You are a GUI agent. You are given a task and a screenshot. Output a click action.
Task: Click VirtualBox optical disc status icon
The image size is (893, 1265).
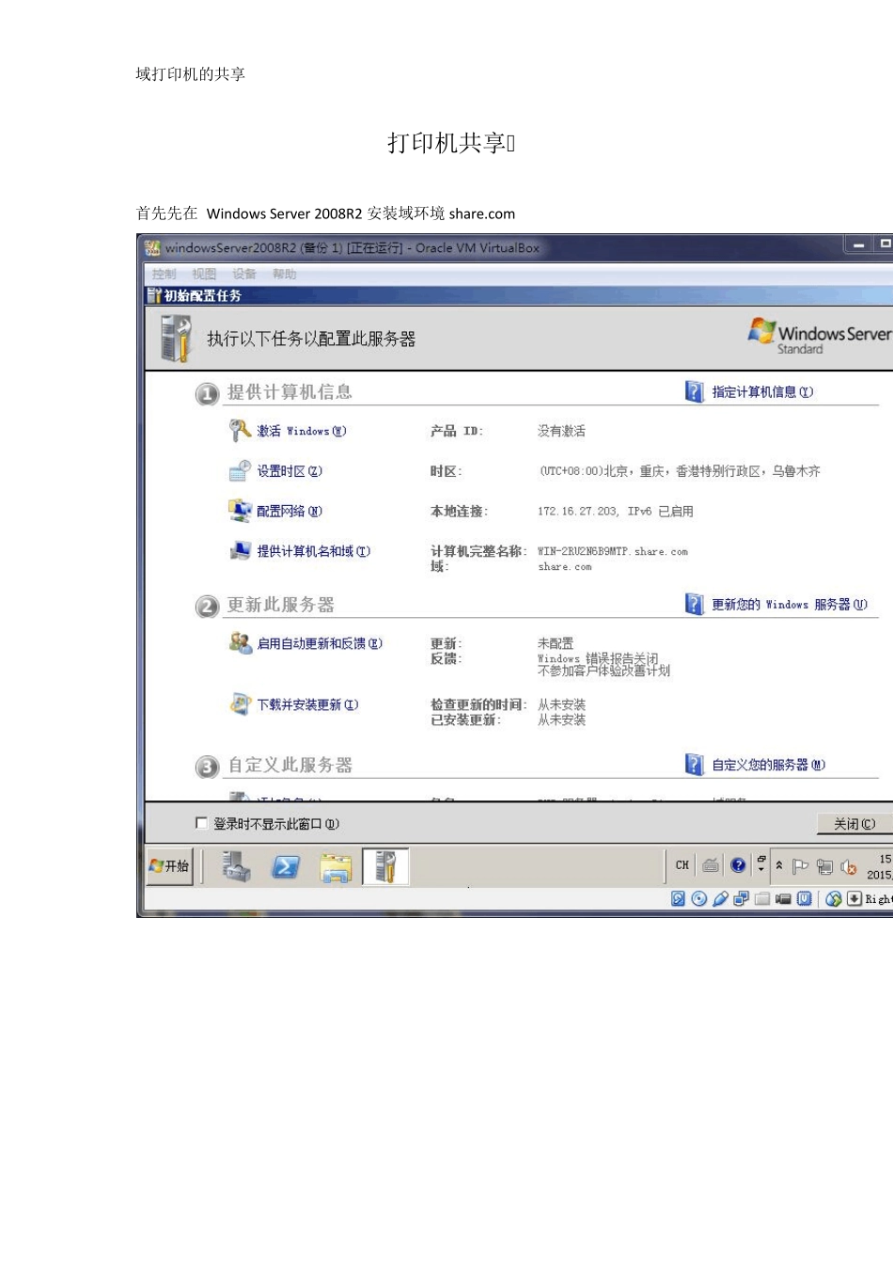(x=698, y=898)
